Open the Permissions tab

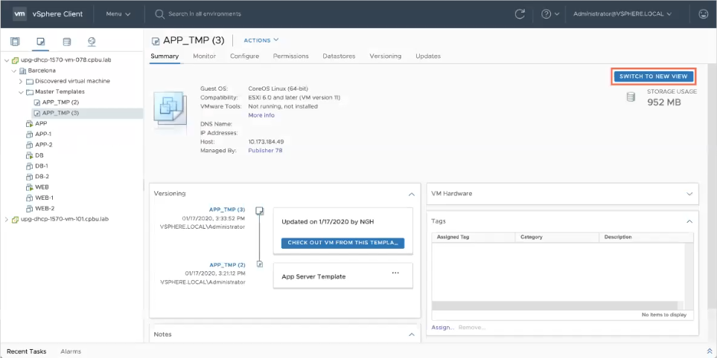(x=291, y=56)
